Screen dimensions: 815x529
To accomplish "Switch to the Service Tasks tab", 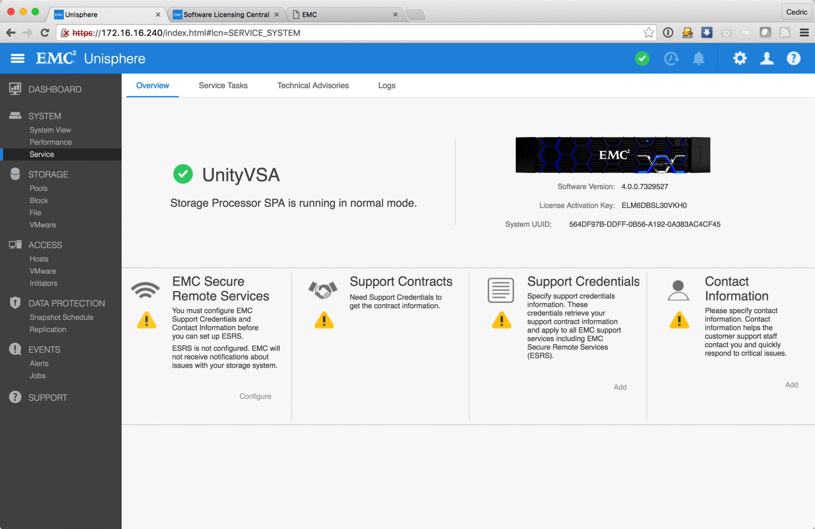I will tap(223, 86).
